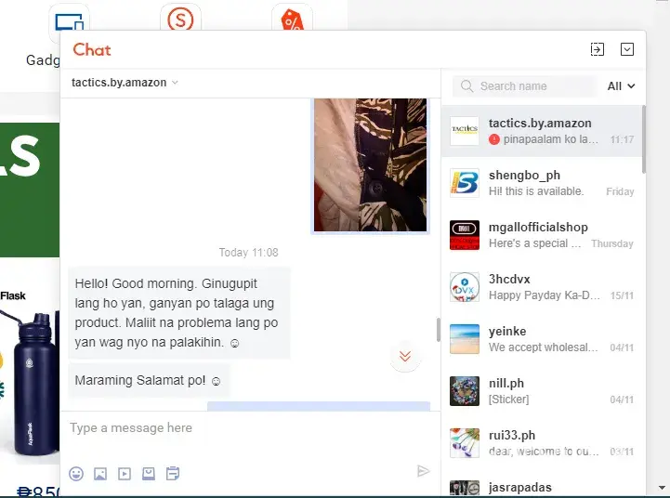This screenshot has height=498, width=670.
Task: Click the chat messages scrollbar thumb
Action: [x=439, y=330]
